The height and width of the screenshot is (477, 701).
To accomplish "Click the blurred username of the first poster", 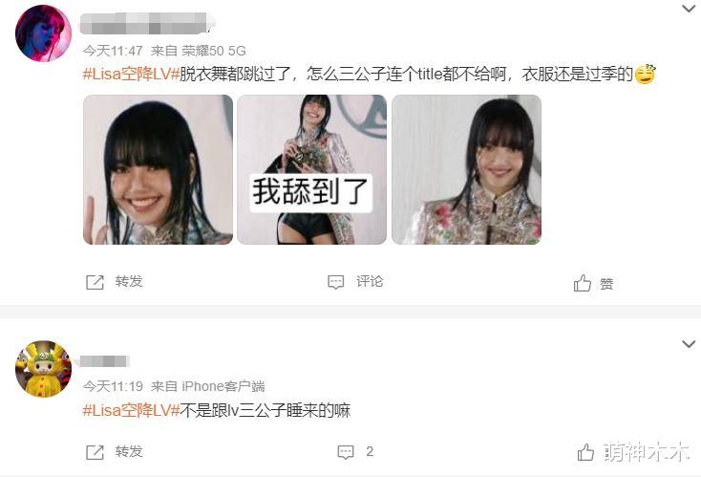I will [147, 23].
